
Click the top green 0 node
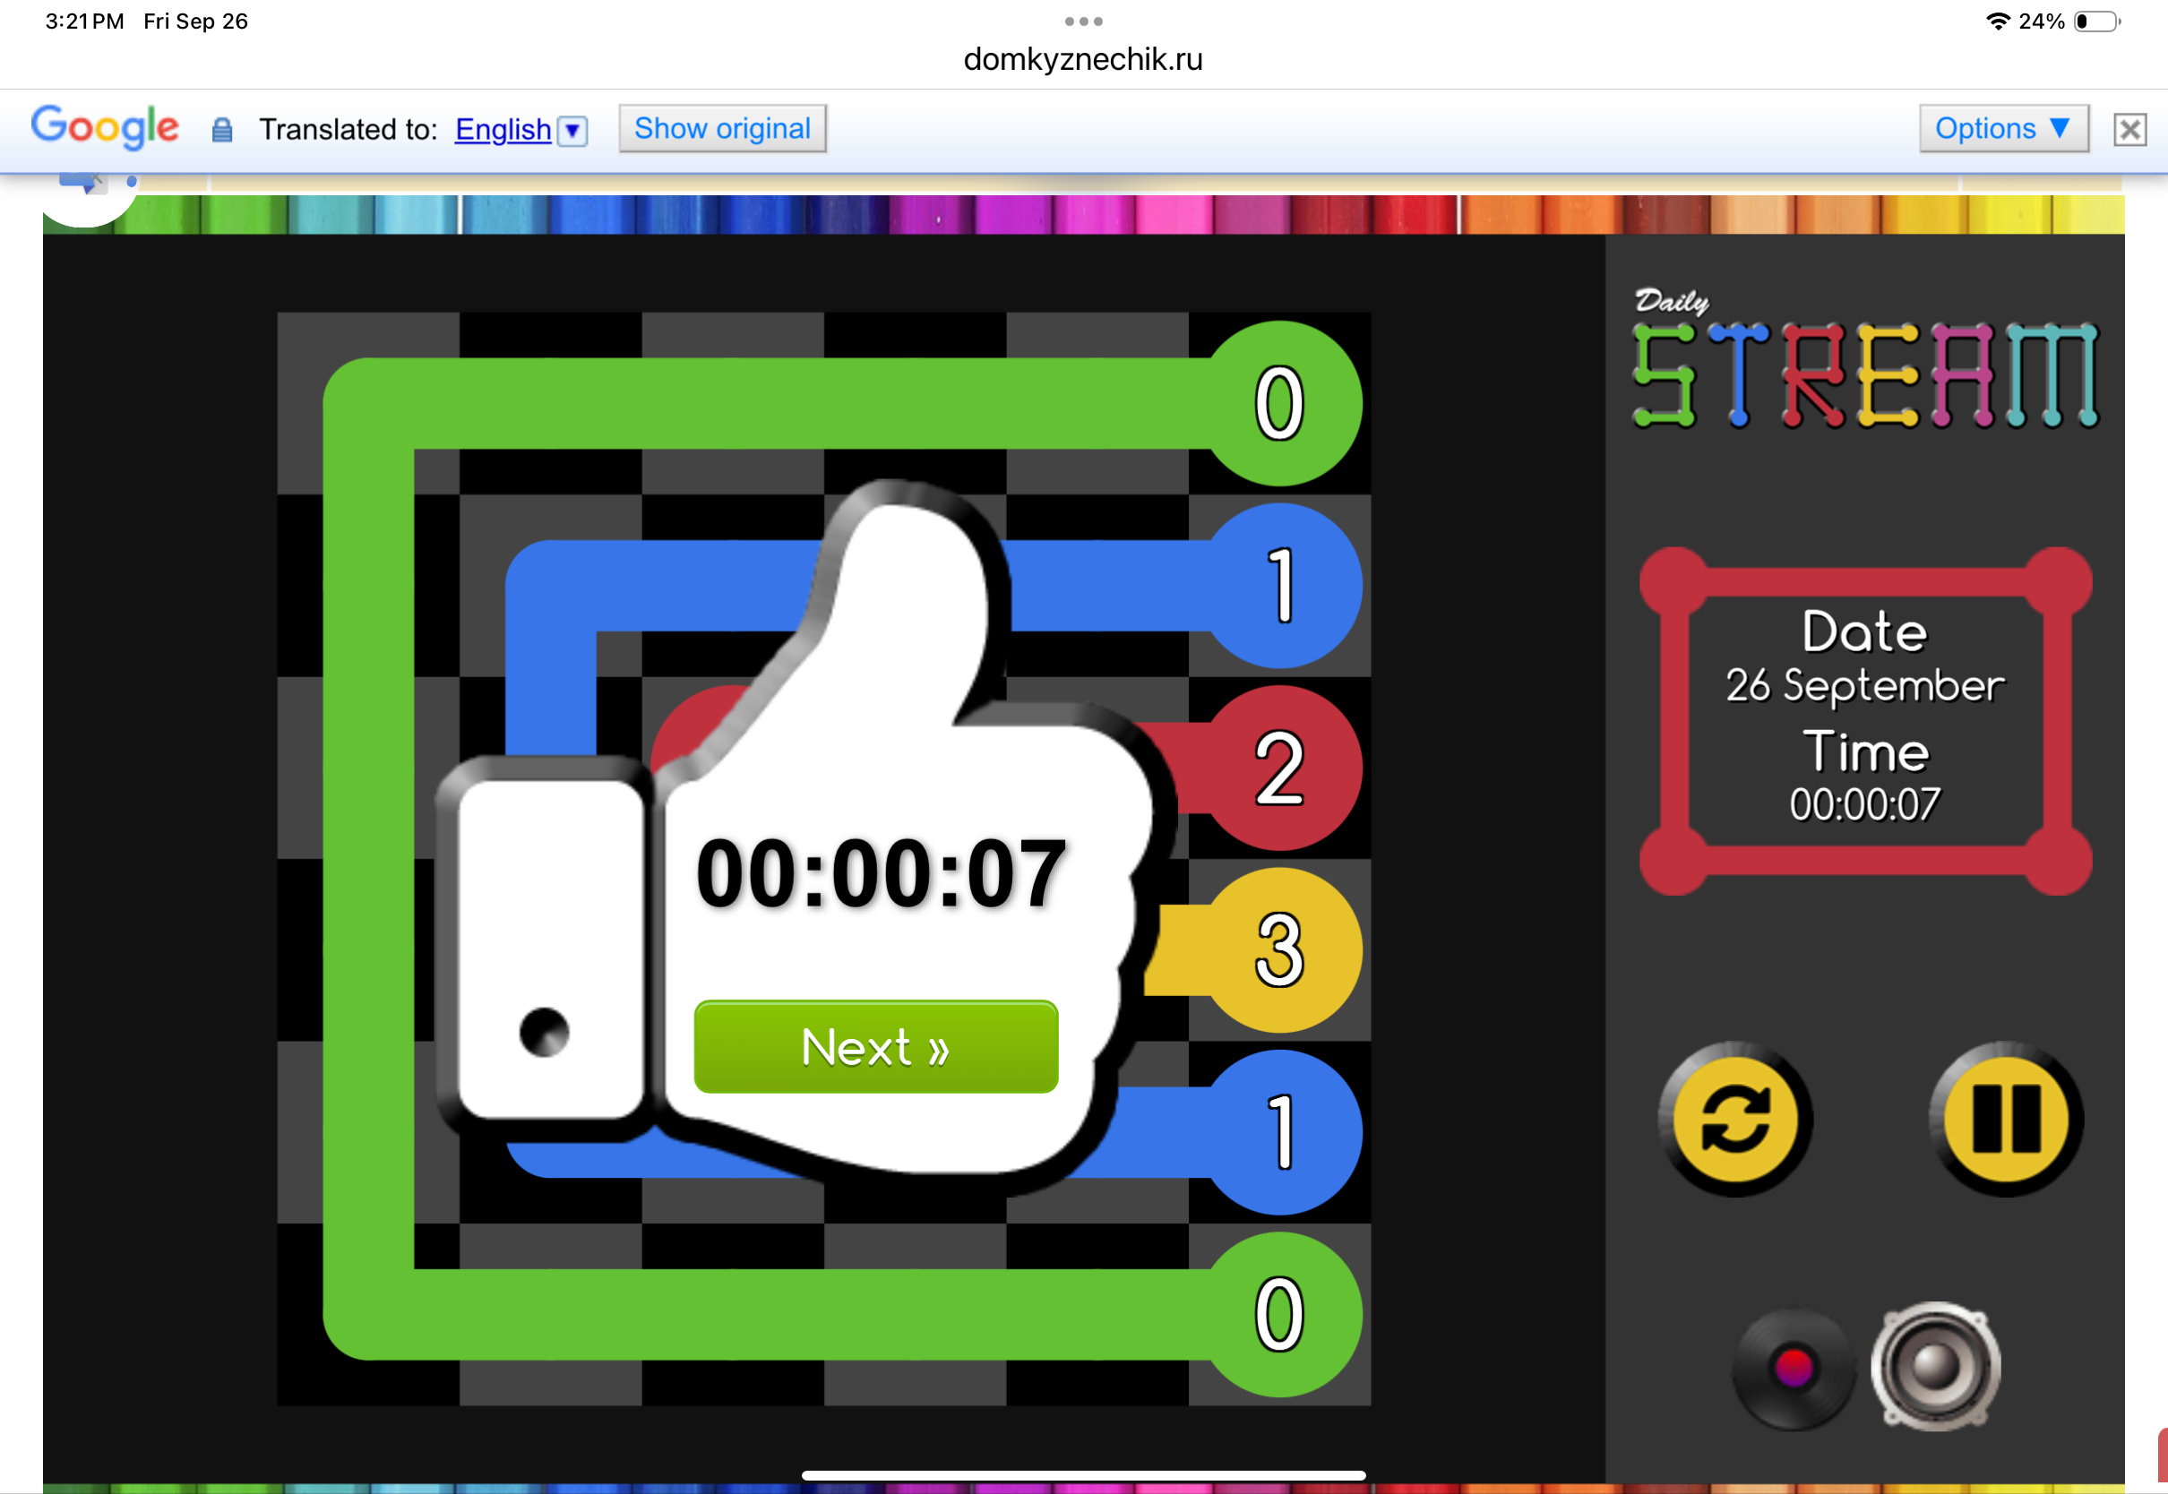click(x=1279, y=402)
